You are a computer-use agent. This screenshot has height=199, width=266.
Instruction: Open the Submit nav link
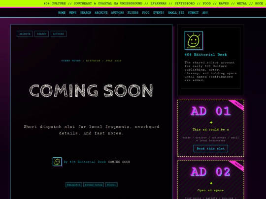click(x=193, y=13)
